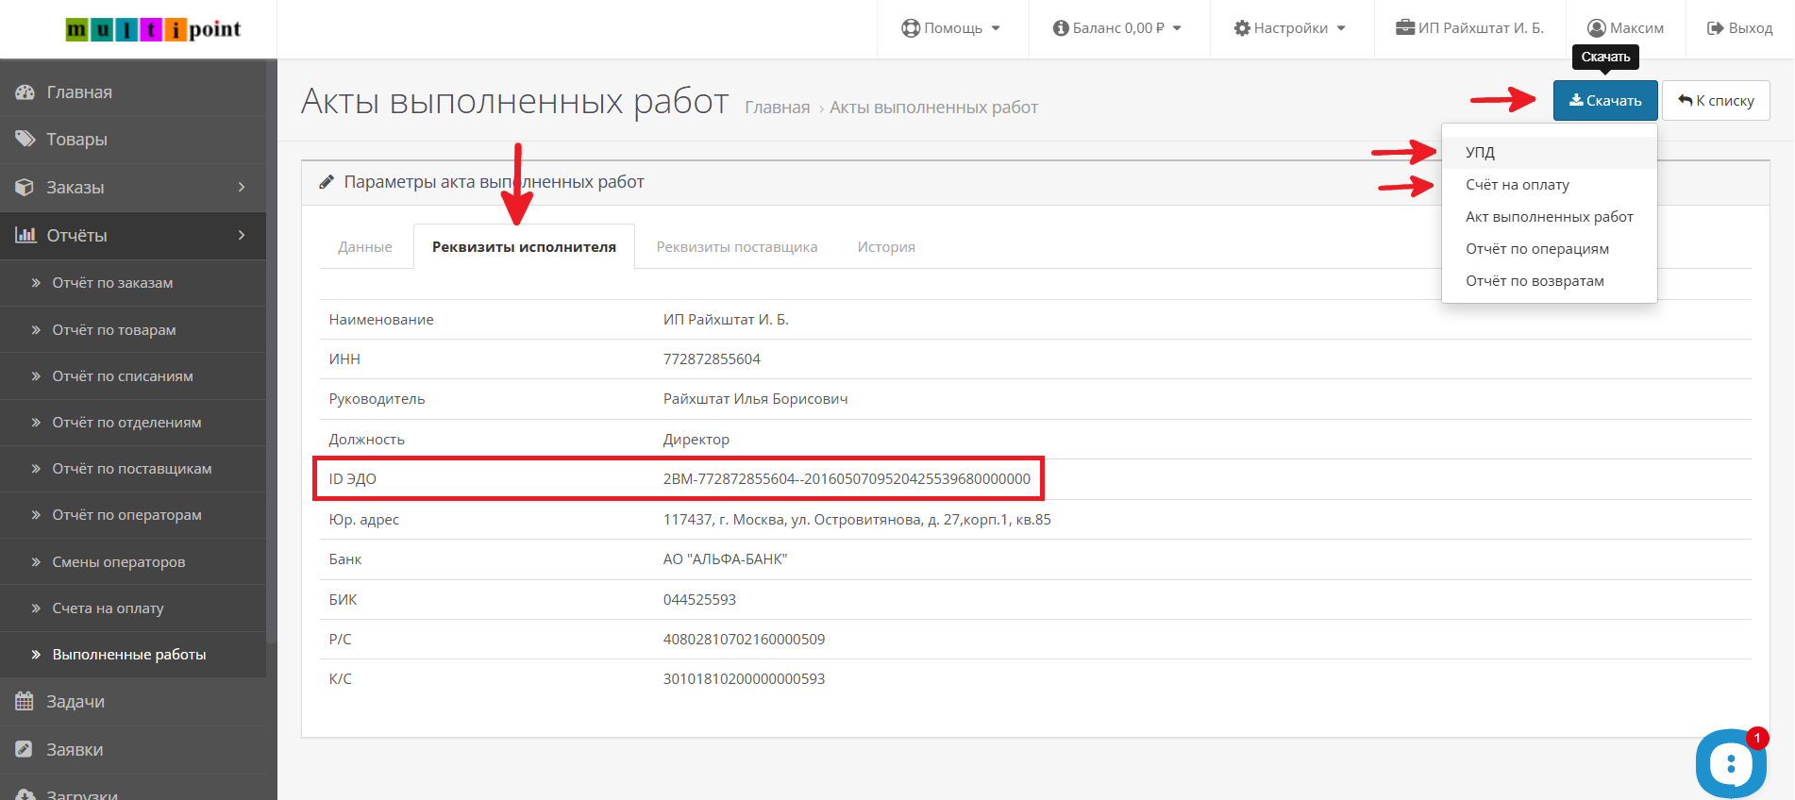The width and height of the screenshot is (1795, 800).
Task: Click the К списку button
Action: tap(1716, 101)
